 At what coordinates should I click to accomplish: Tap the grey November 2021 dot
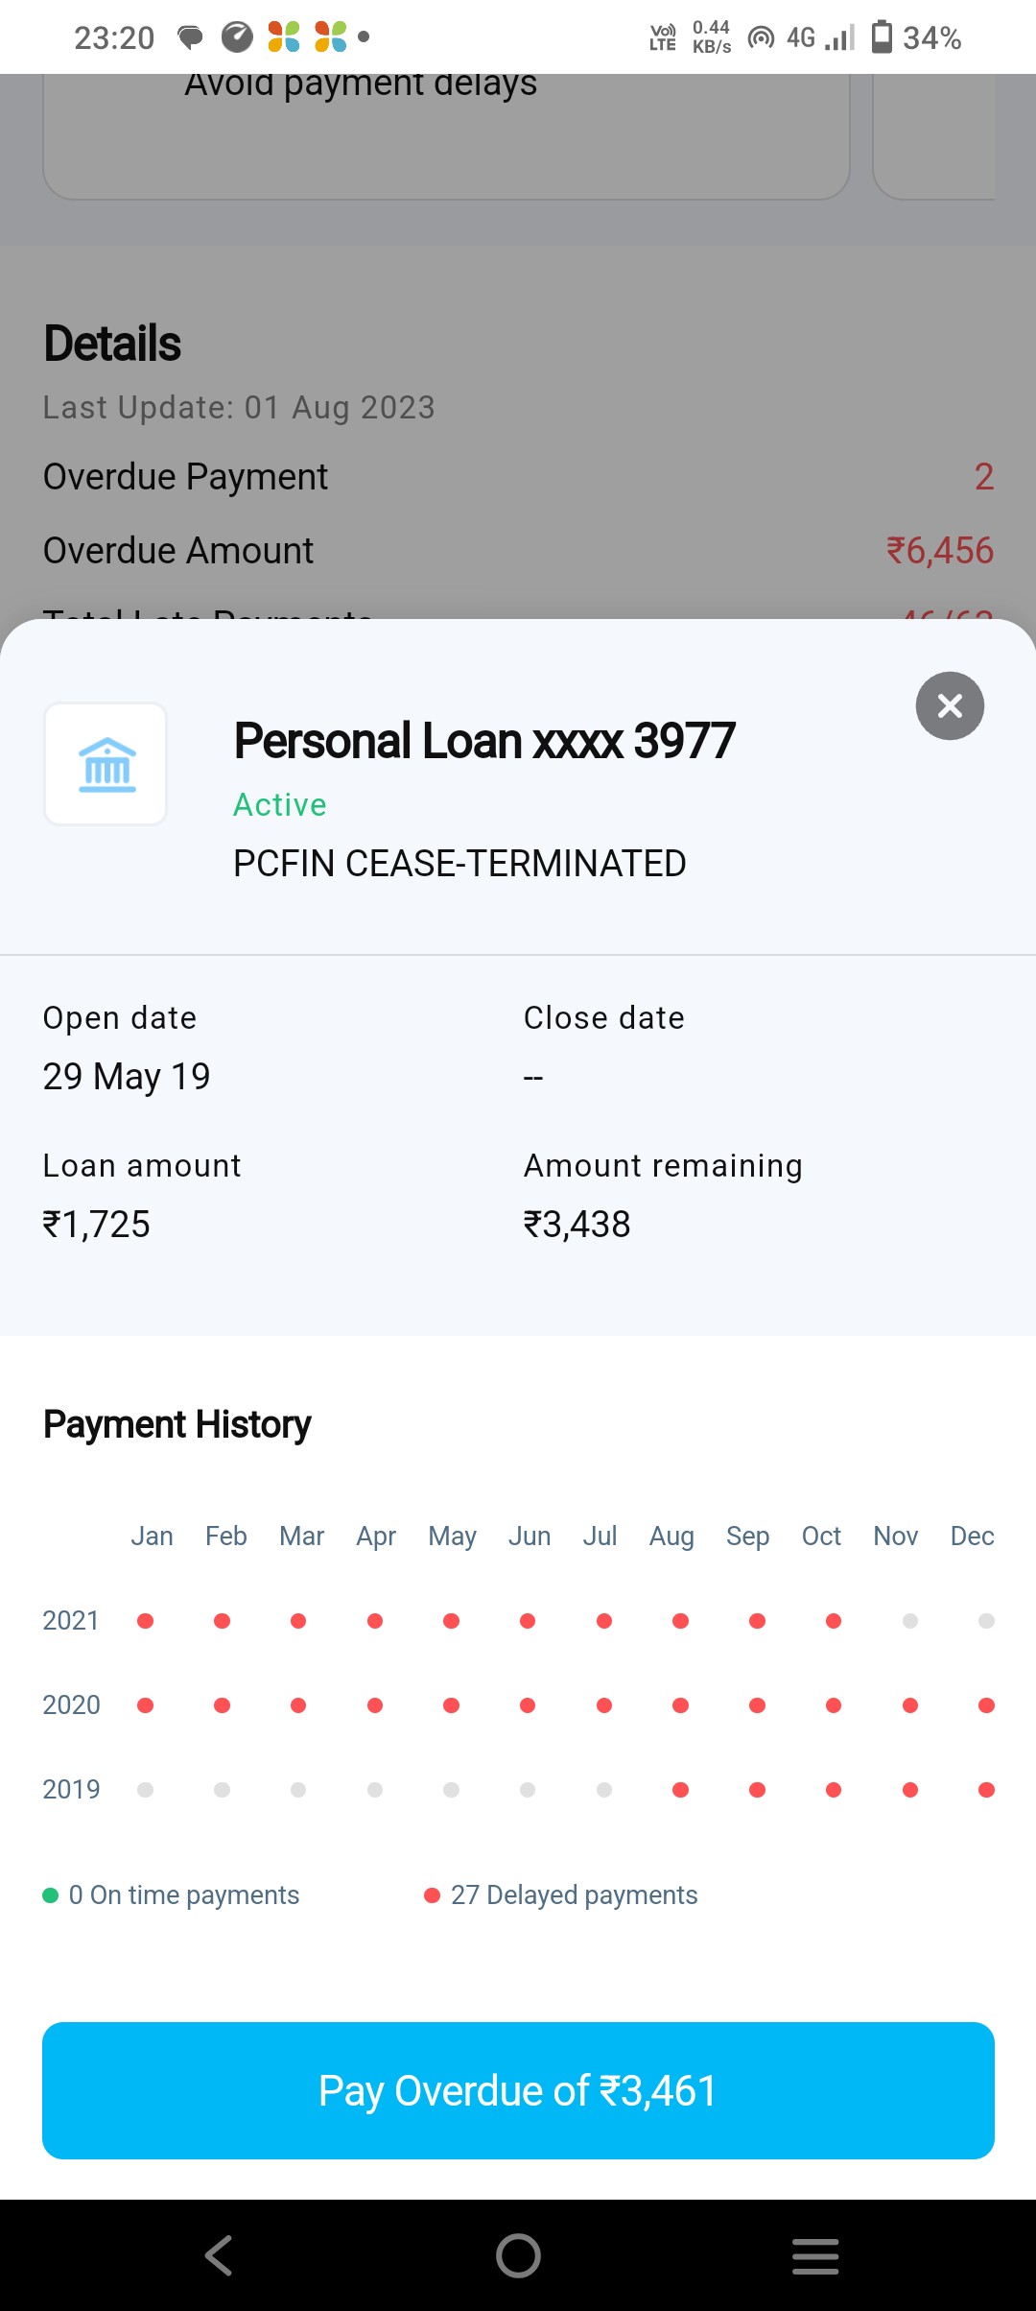910,1621
